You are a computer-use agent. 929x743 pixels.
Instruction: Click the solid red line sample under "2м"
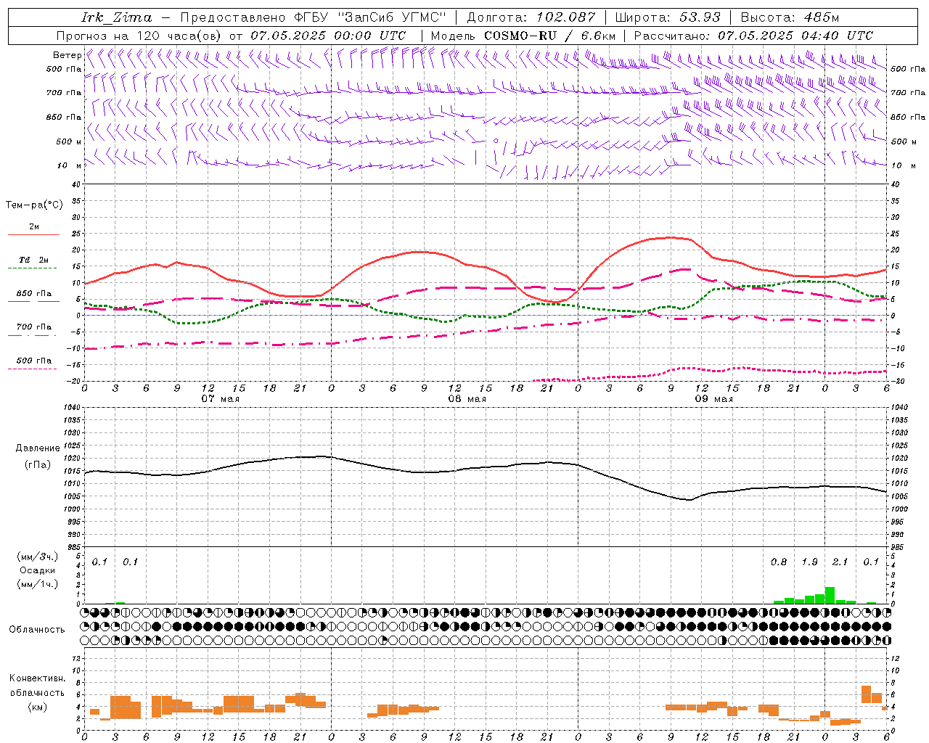coord(33,235)
